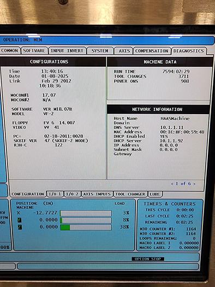Click the PC= value 02-18-2011:0028
This screenshot has height=287, width=215.
[63, 136]
